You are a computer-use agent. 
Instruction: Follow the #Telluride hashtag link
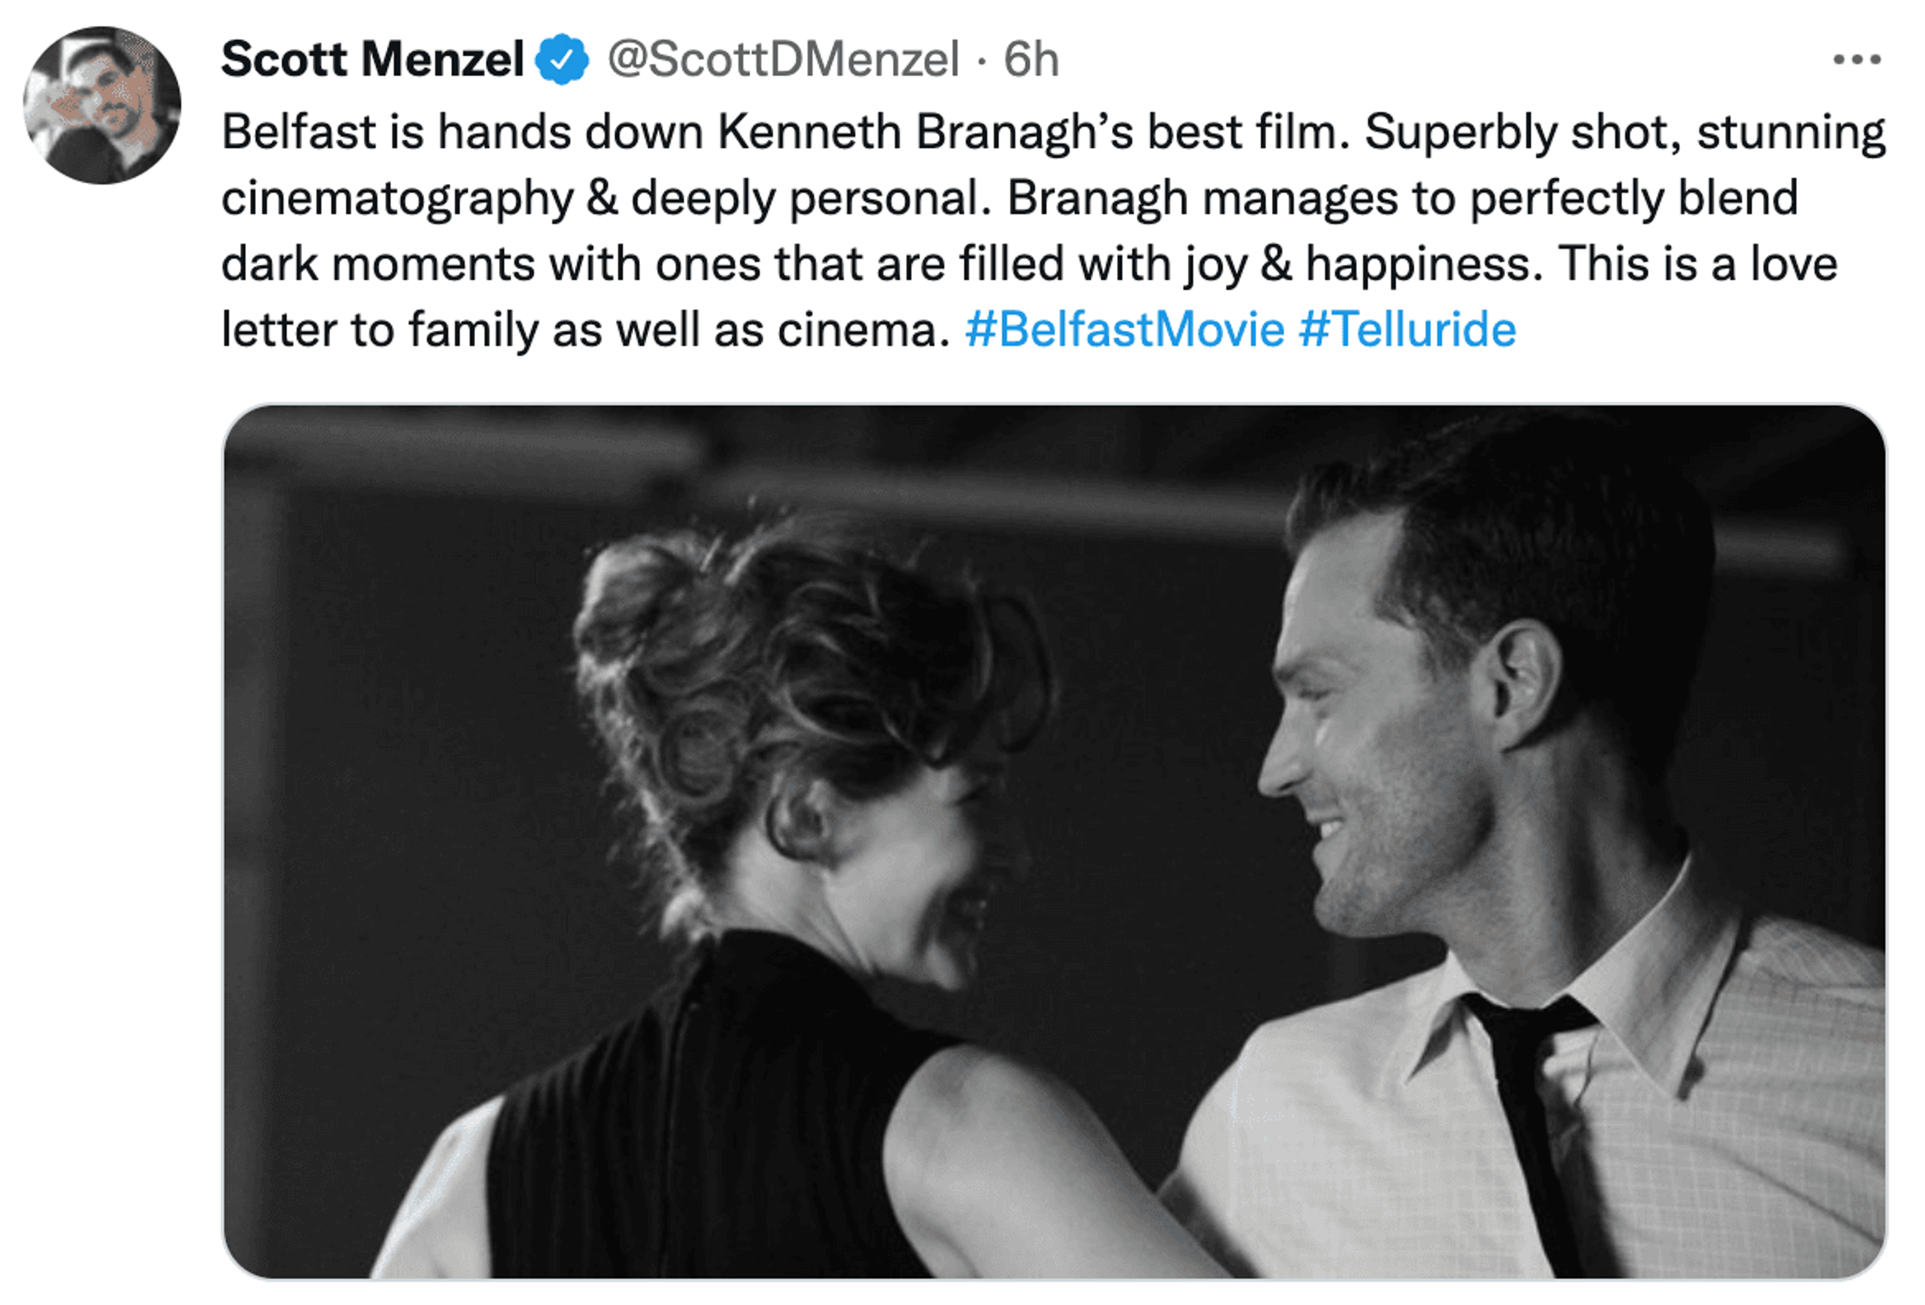click(x=1407, y=330)
